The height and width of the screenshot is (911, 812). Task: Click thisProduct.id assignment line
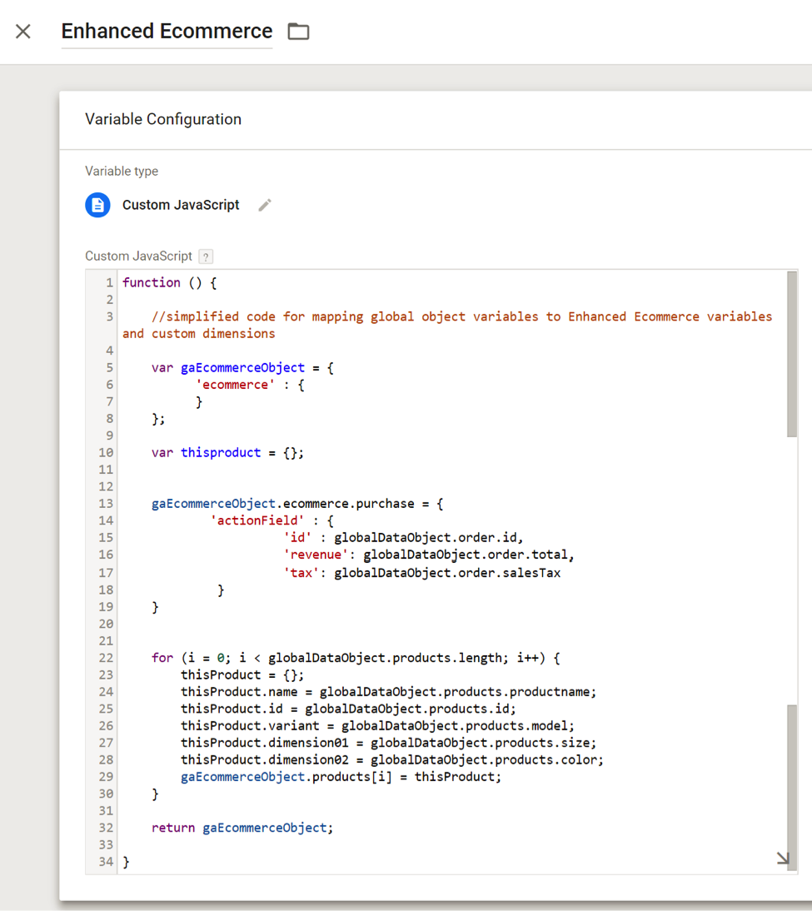click(x=348, y=709)
